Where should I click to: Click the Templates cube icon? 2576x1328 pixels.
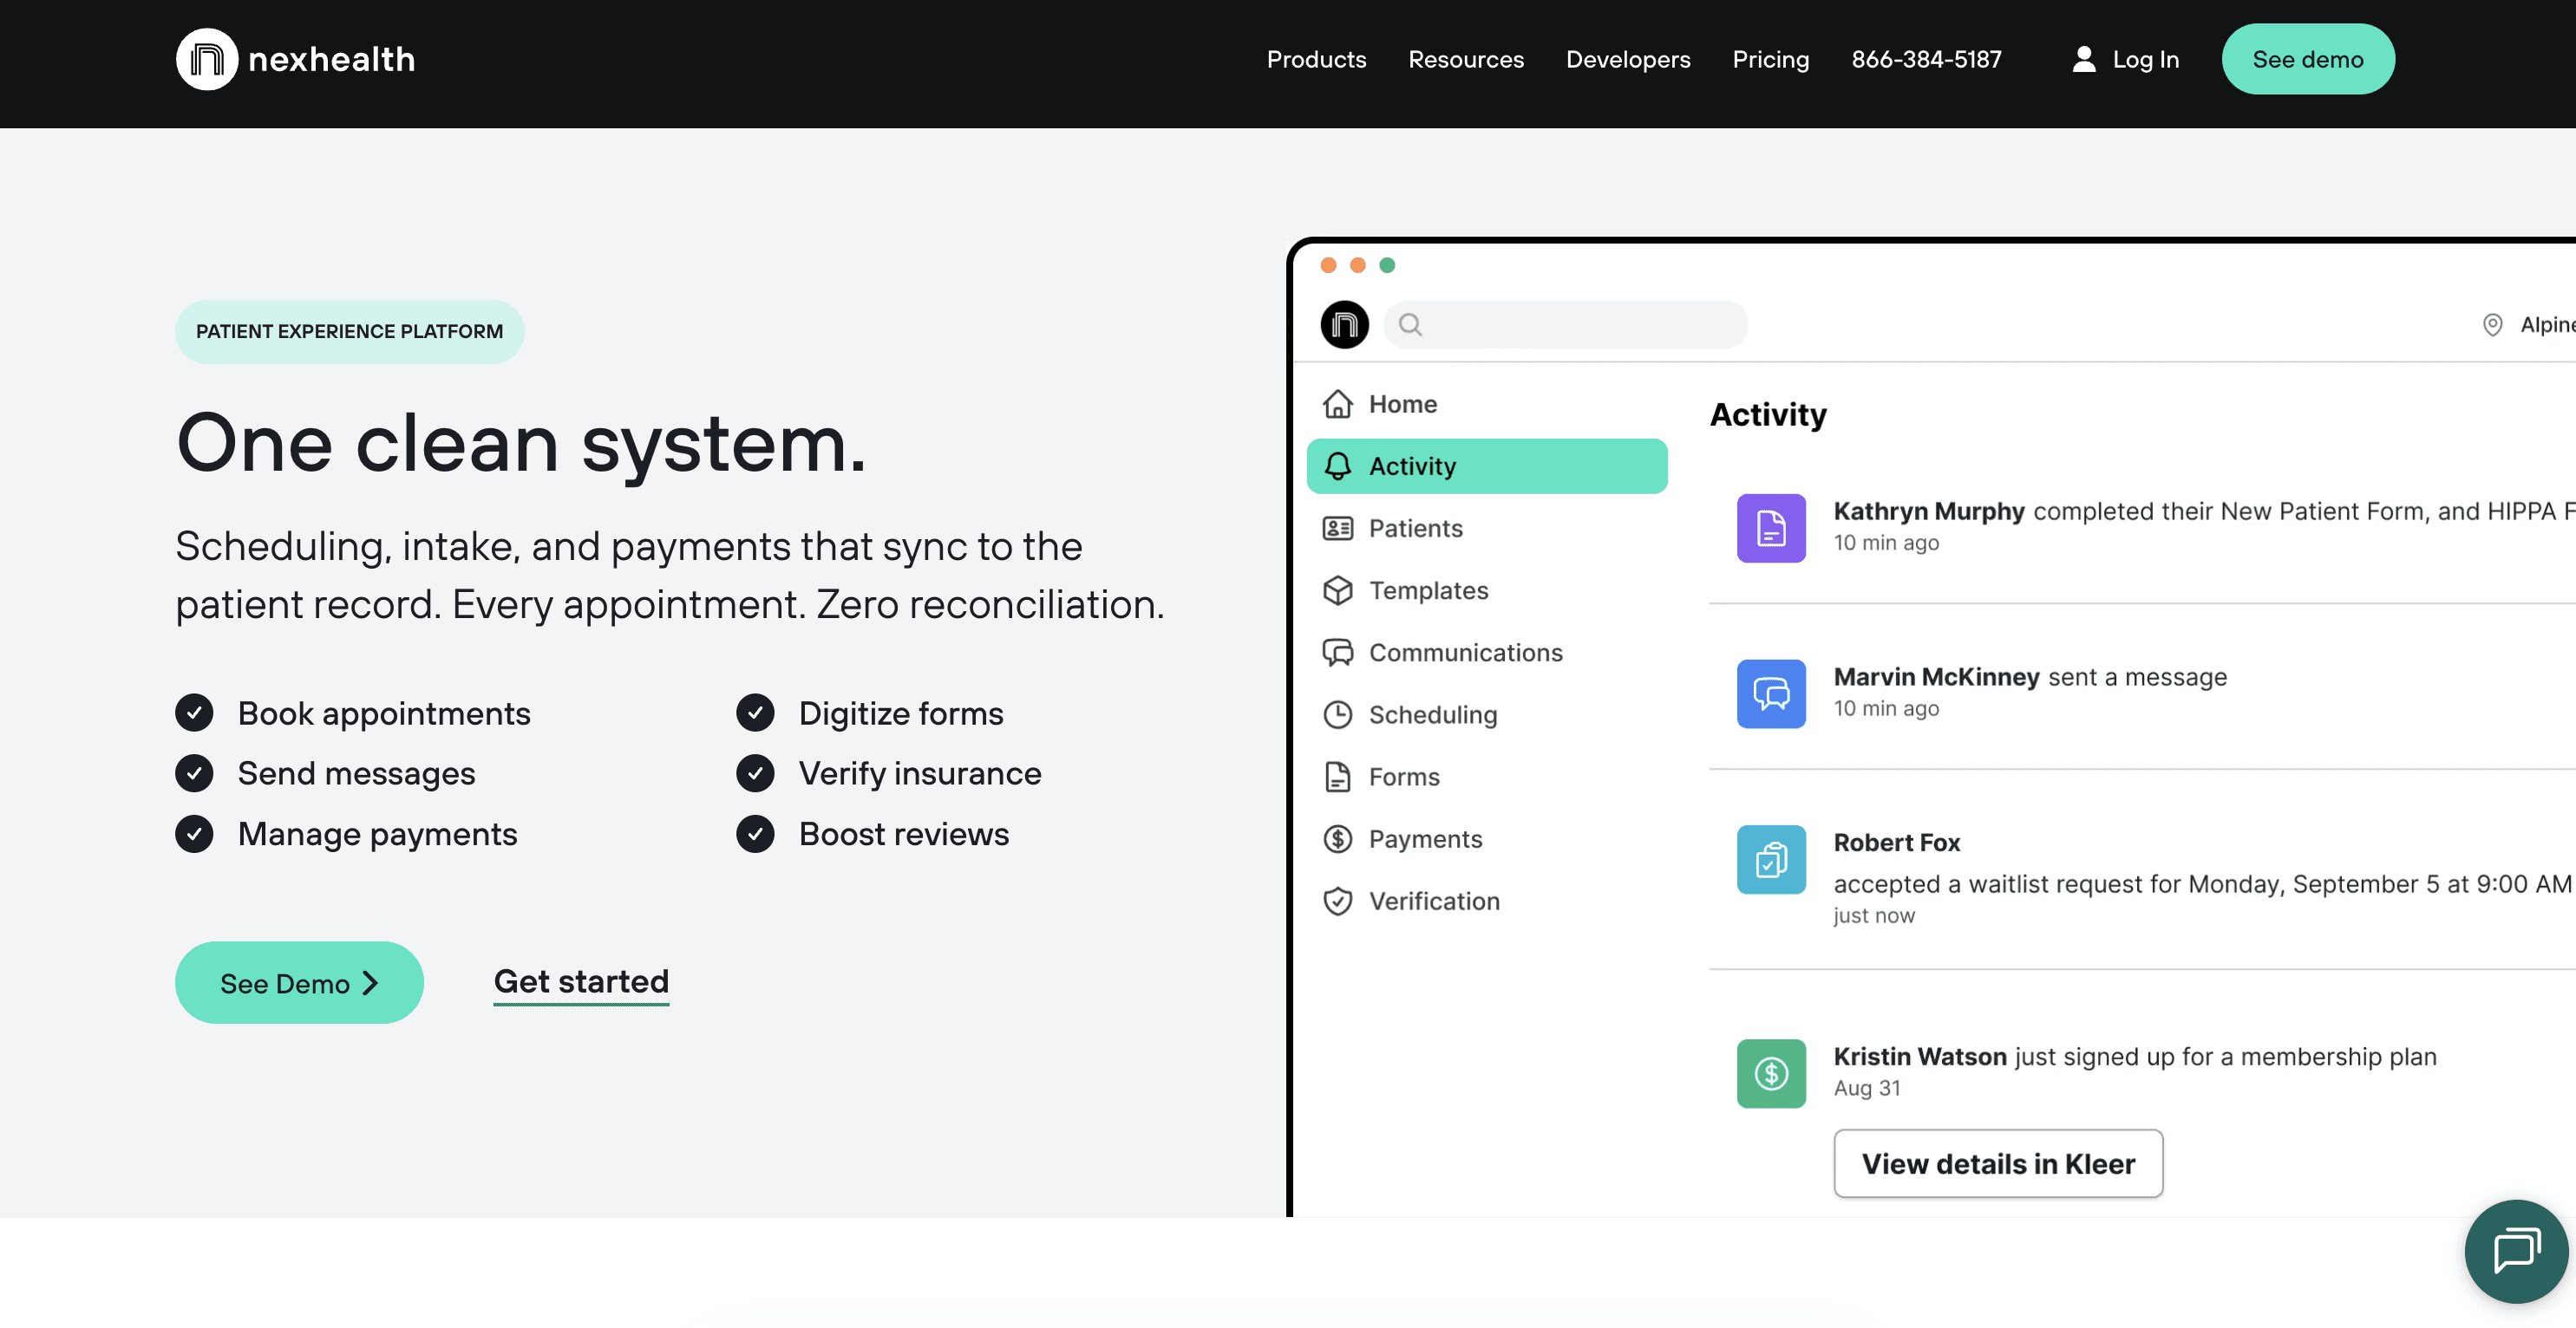[x=1338, y=590]
